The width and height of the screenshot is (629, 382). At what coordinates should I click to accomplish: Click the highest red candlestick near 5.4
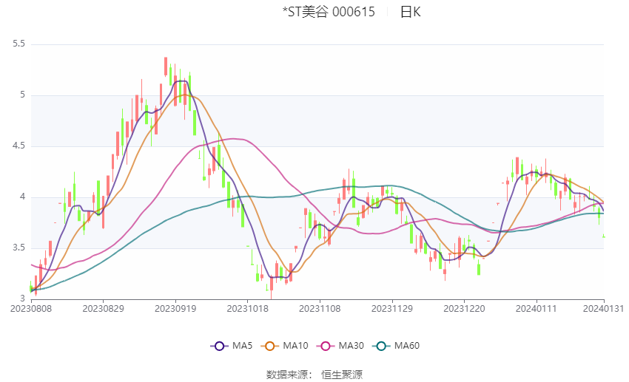pyautogui.click(x=166, y=66)
